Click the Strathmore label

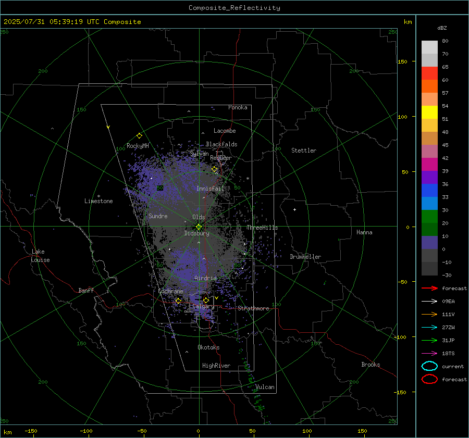(x=253, y=308)
